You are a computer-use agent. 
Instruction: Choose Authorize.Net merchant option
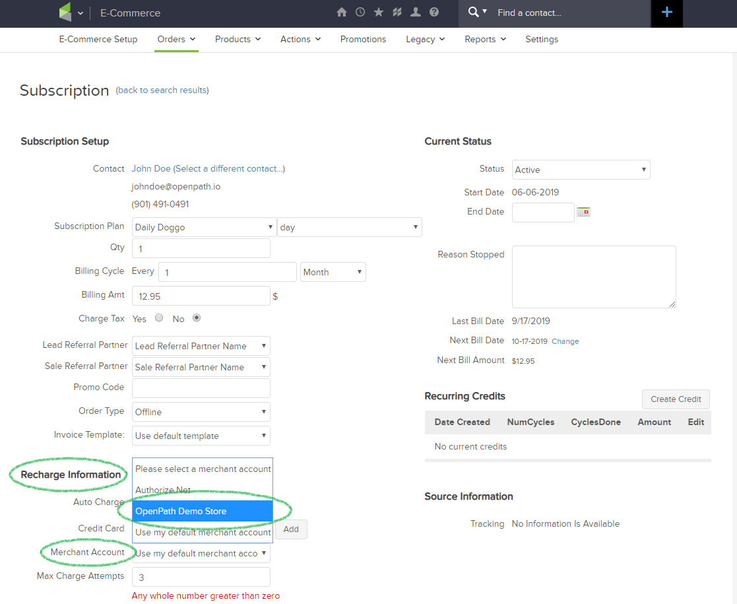pyautogui.click(x=203, y=490)
